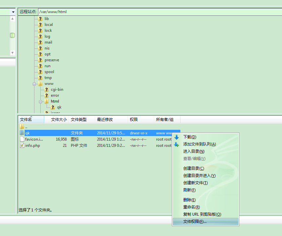This screenshot has height=236, width=282.
Task: Click the 'nis' folder icon
Action: pos(40,48)
